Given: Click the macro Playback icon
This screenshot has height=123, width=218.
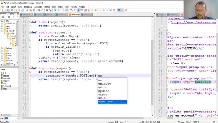Looking at the screenshot, I should pos(107,10).
